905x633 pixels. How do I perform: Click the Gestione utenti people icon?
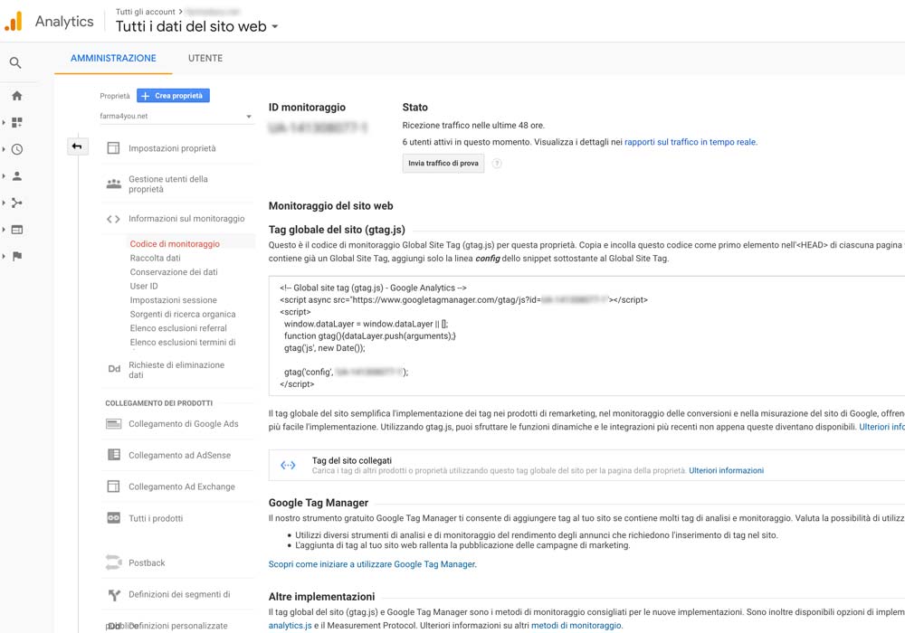[114, 184]
